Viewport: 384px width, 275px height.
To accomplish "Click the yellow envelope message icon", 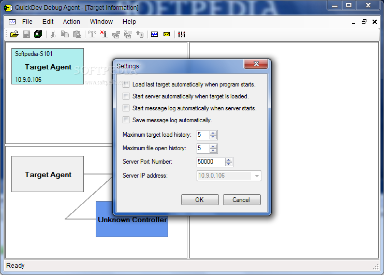I will pyautogui.click(x=167, y=34).
